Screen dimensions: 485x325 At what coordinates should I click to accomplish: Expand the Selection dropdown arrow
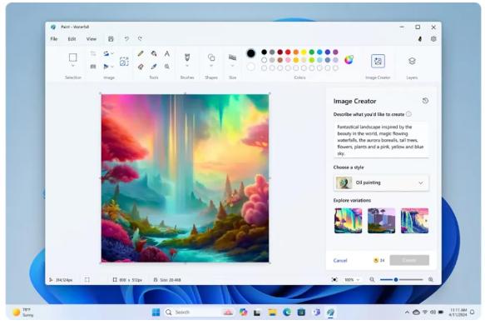pyautogui.click(x=73, y=66)
